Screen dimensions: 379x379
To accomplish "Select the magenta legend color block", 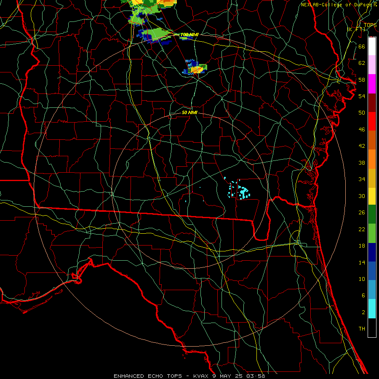I will [x=372, y=84].
